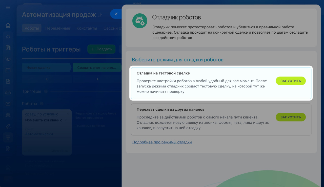This screenshot has width=324, height=187.
Task: Switch to the Переменные tab
Action: tap(57, 28)
